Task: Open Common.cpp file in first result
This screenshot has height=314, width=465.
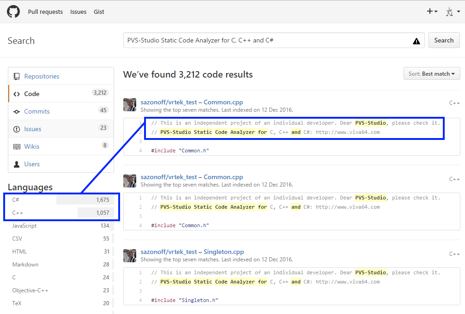Action: click(223, 102)
